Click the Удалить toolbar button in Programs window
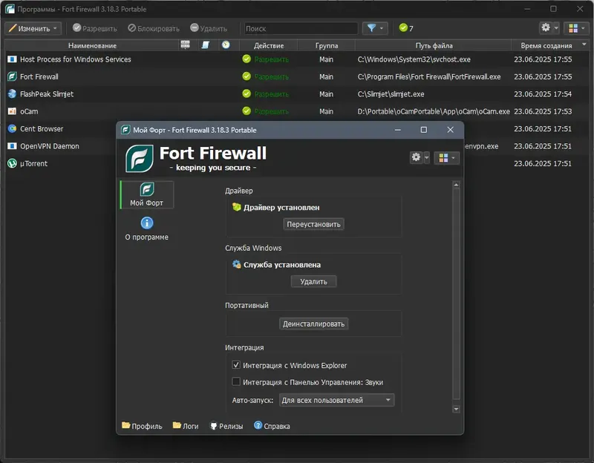 209,28
